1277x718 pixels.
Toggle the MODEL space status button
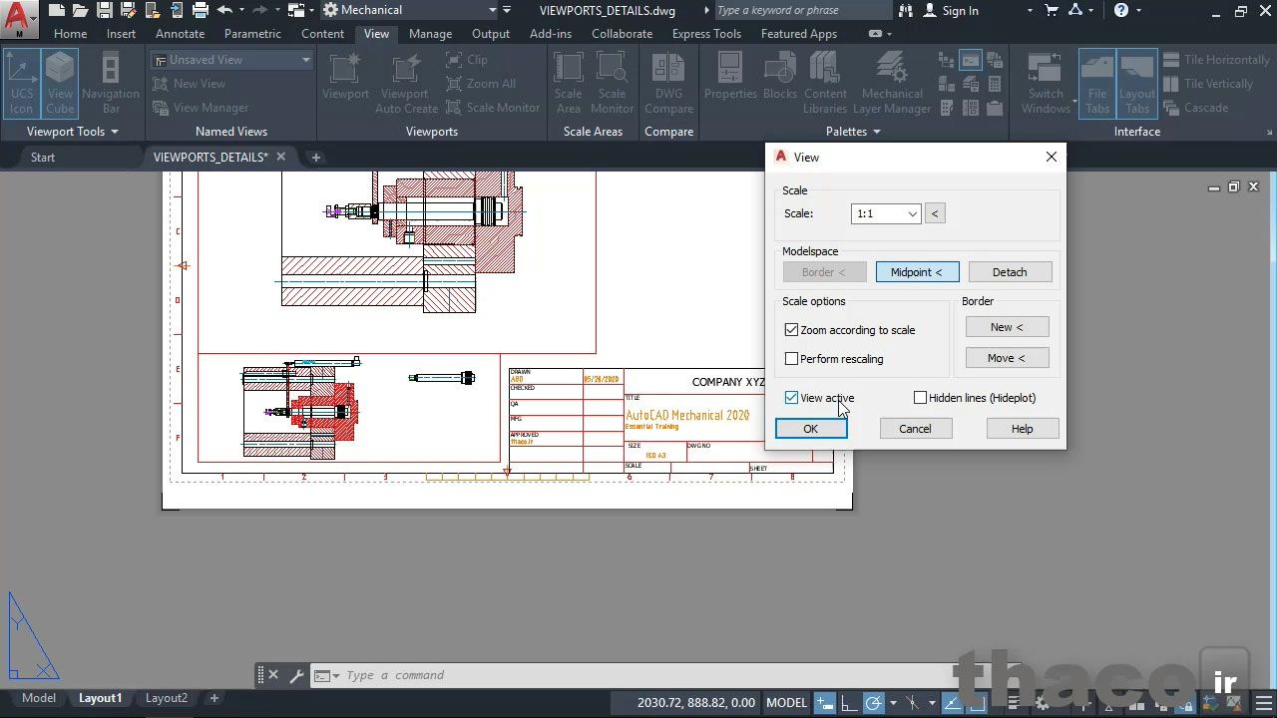coord(786,702)
